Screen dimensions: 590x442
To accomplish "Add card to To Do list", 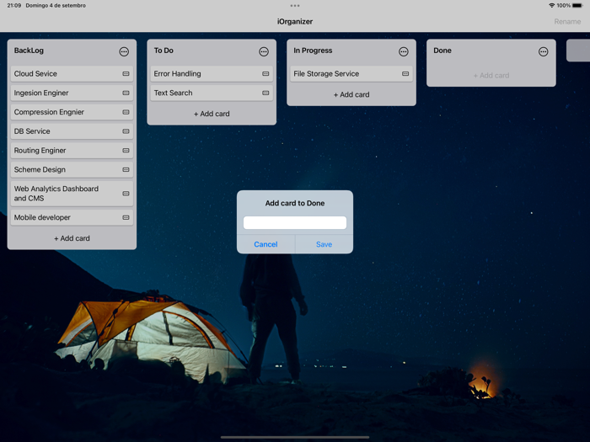I will (212, 114).
